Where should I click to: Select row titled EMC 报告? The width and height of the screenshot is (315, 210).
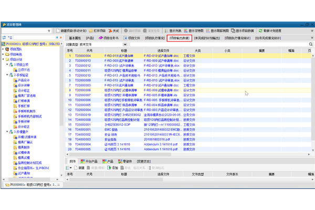pos(188,130)
